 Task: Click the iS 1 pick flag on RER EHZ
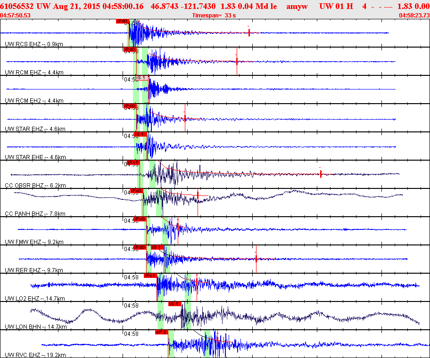point(157,247)
